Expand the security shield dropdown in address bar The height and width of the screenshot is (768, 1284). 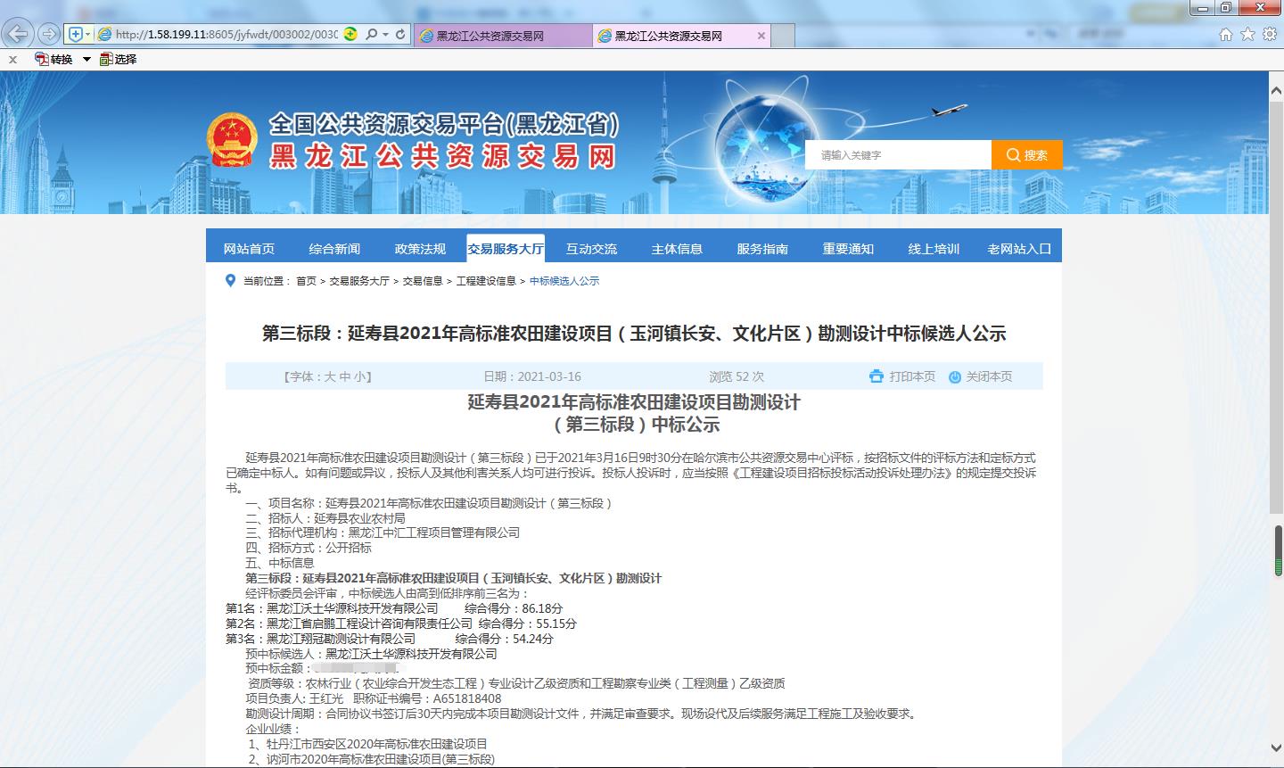(86, 35)
